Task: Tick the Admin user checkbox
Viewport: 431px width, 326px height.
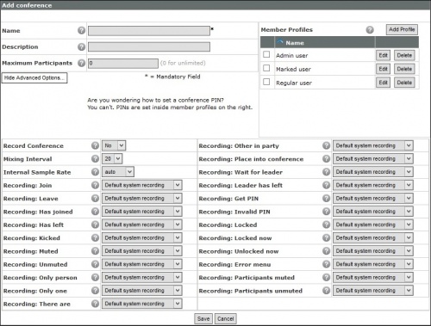Action: (x=266, y=54)
